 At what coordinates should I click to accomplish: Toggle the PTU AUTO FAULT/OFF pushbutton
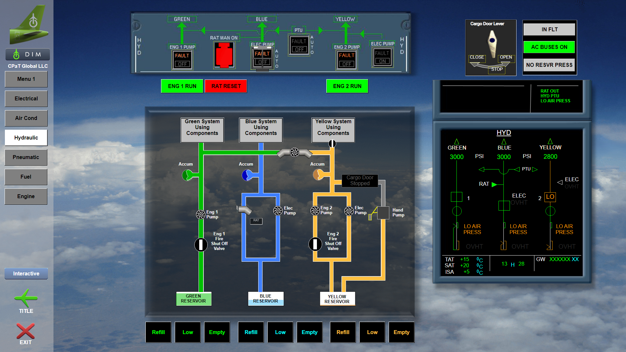pos(299,45)
